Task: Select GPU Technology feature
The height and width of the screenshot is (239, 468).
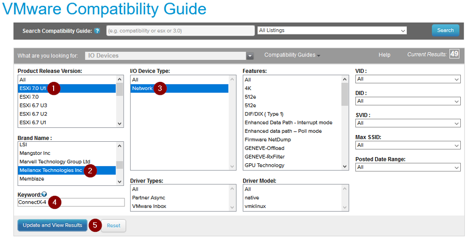Action: click(292, 165)
